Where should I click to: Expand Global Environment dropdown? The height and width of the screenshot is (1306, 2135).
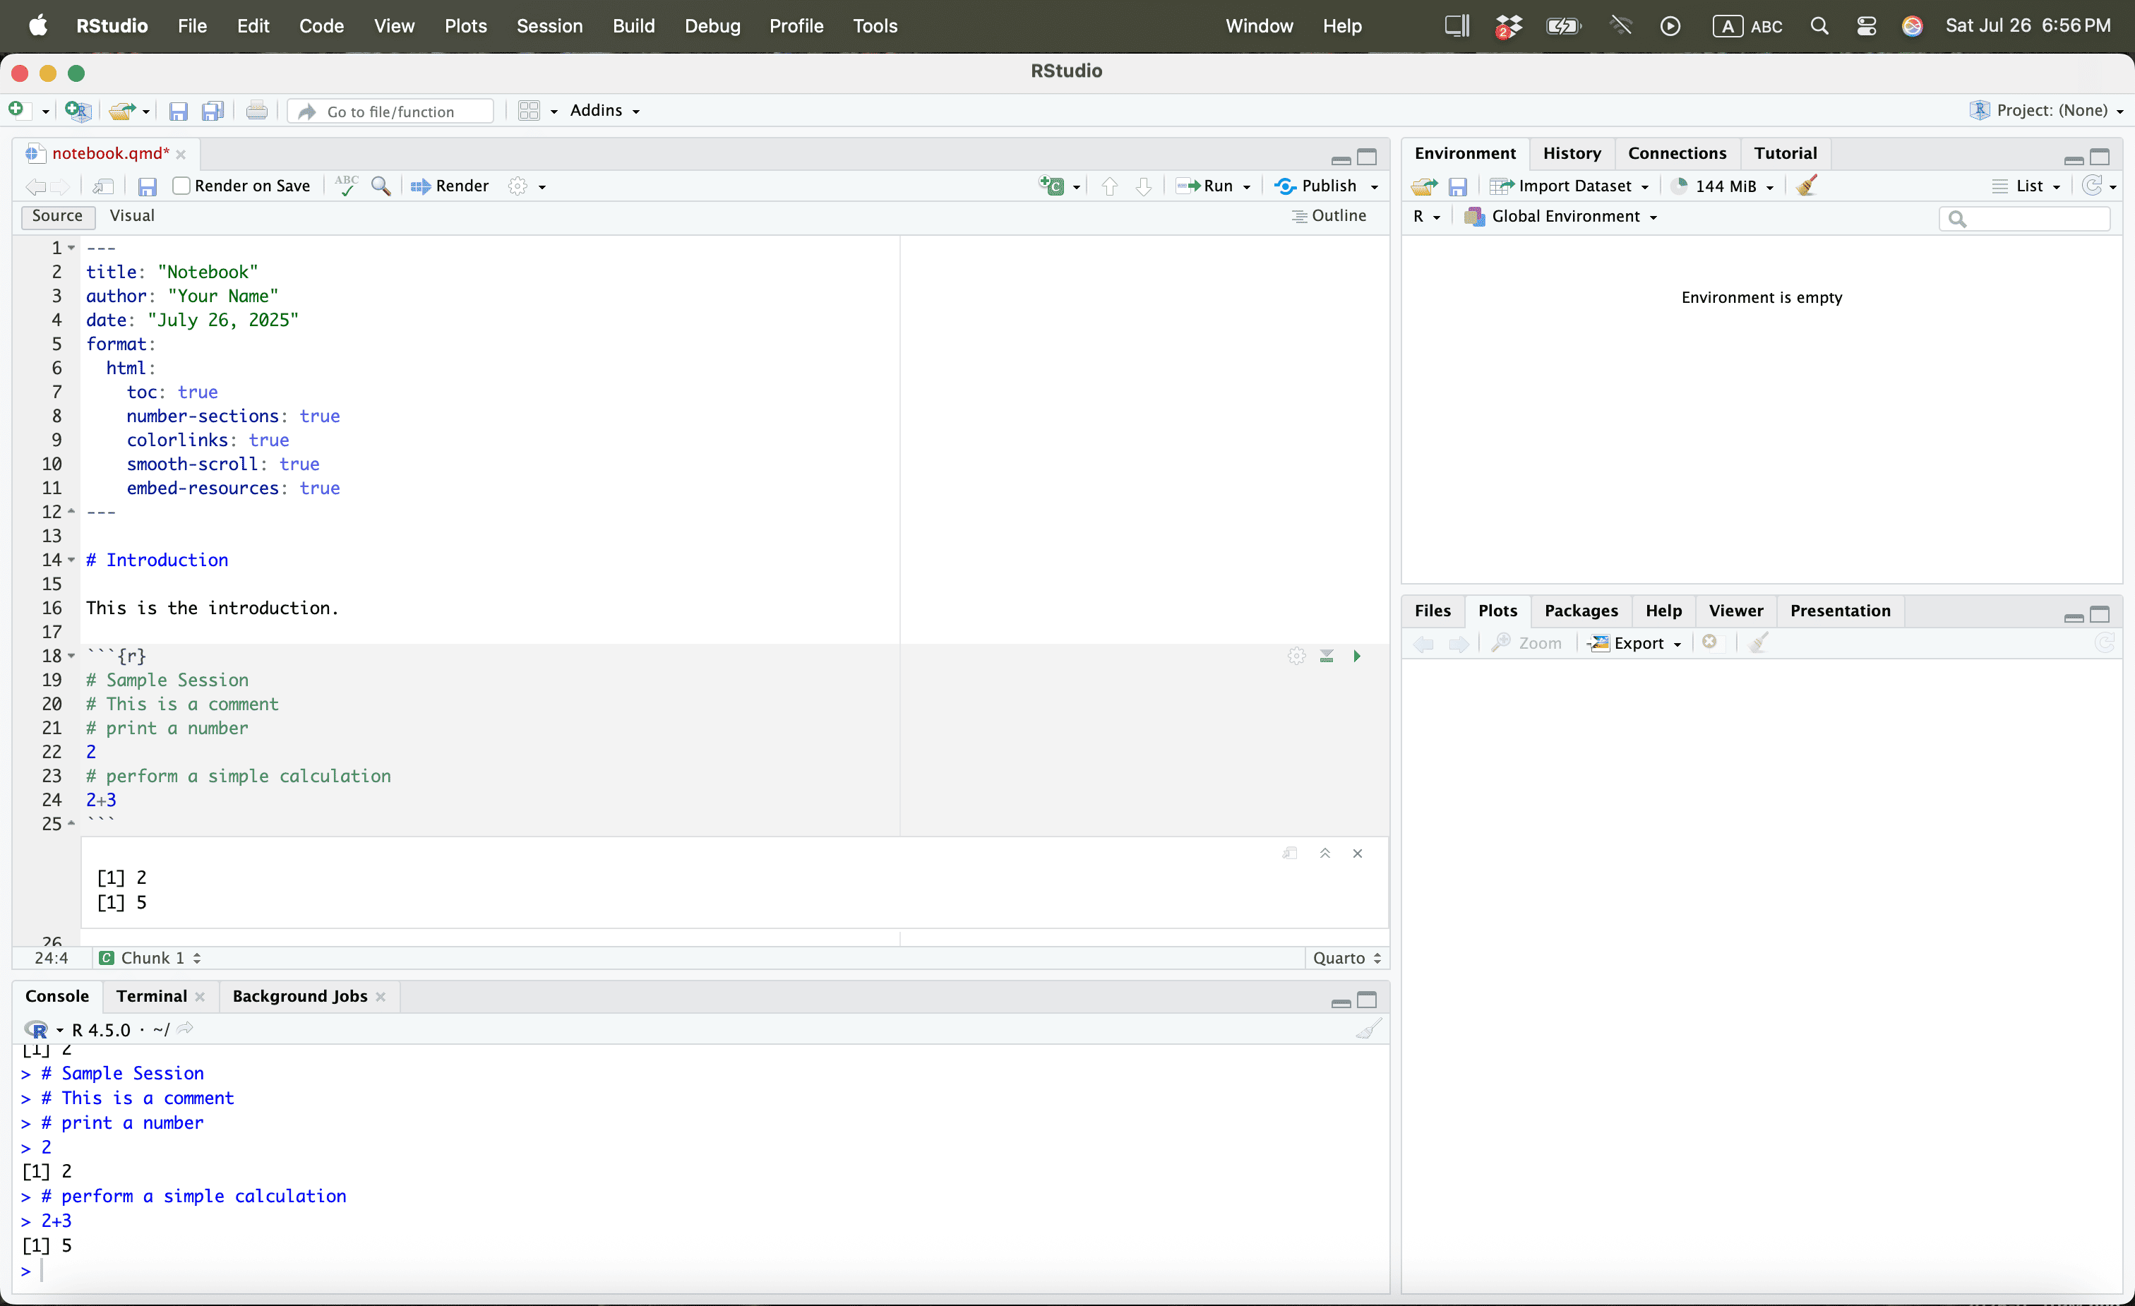pos(1652,217)
